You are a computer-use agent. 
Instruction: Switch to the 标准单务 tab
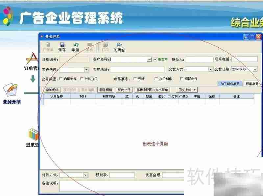tap(251, 84)
